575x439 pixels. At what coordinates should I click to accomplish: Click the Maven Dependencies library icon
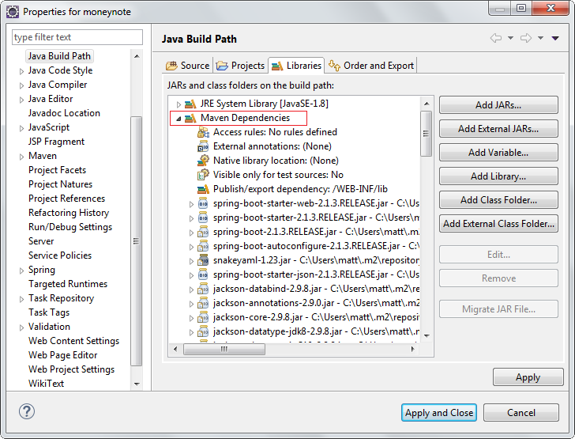click(x=190, y=118)
